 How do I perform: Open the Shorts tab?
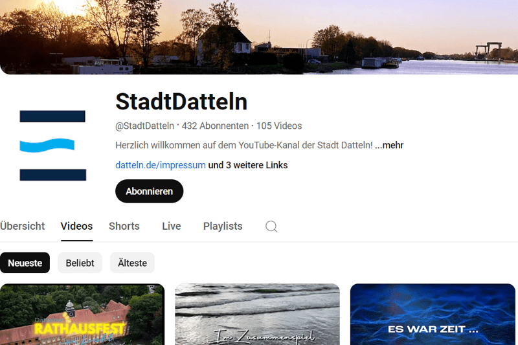click(124, 226)
